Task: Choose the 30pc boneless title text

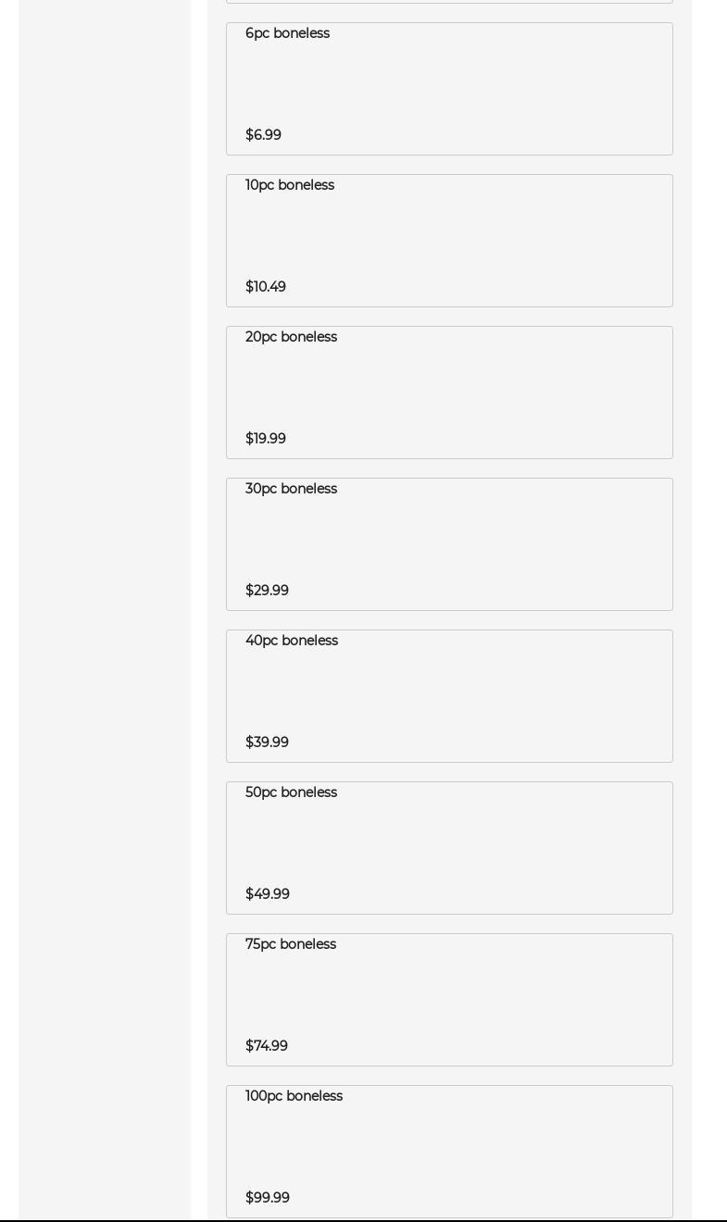Action: [291, 489]
